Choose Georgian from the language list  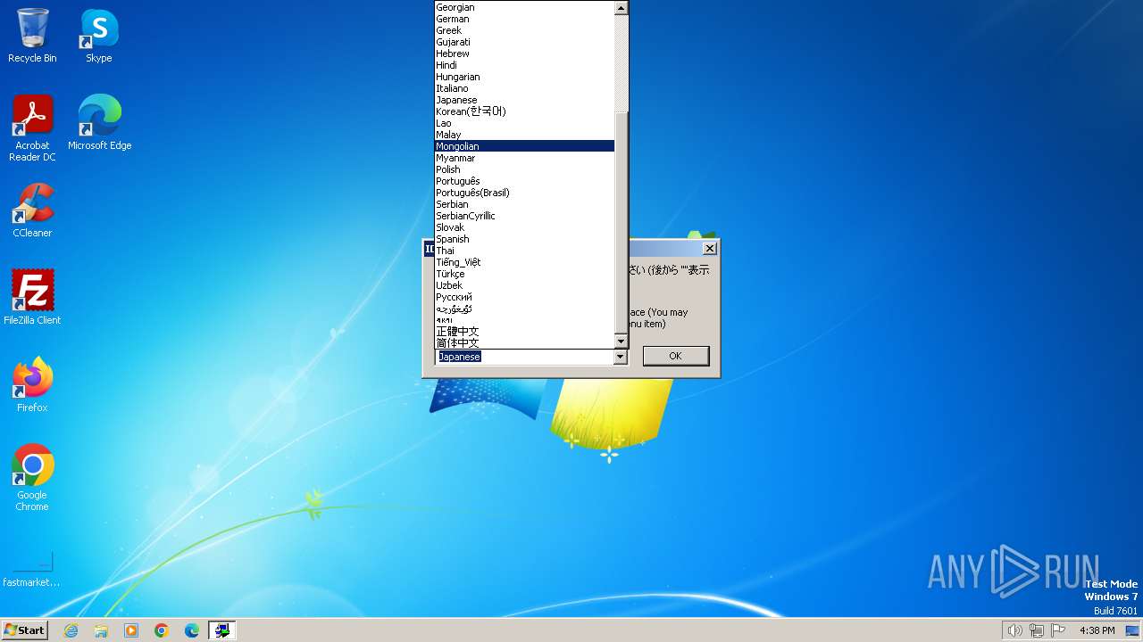coord(524,7)
